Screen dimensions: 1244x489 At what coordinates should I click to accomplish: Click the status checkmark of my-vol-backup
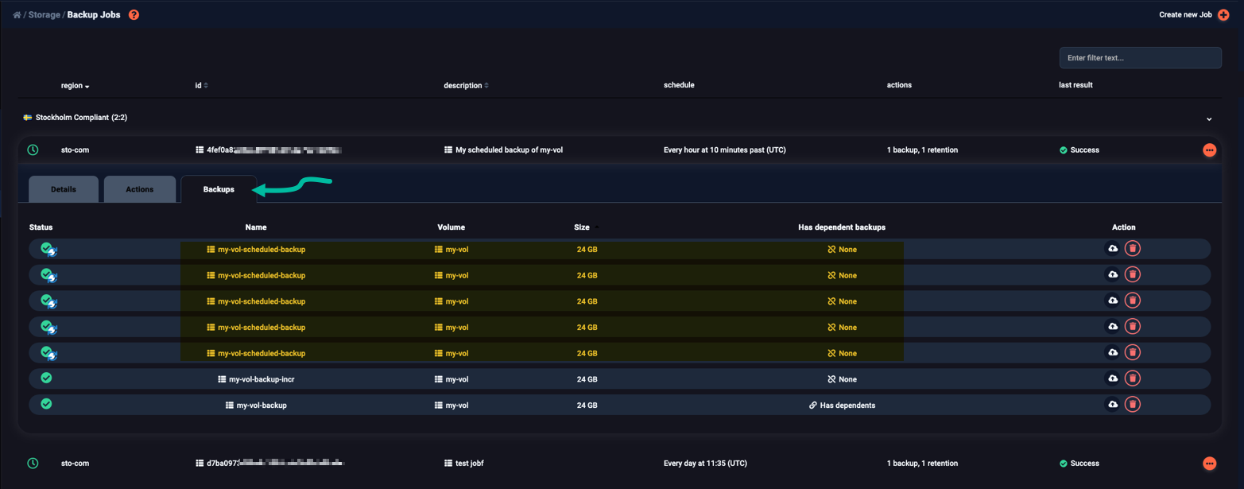pyautogui.click(x=46, y=404)
